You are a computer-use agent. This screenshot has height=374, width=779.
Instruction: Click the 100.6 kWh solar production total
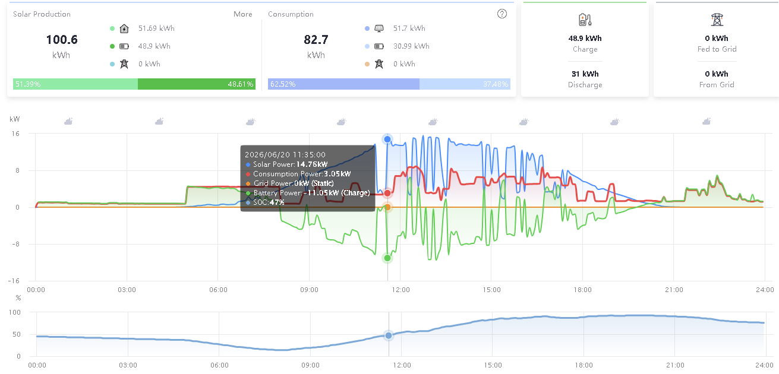pyautogui.click(x=61, y=46)
